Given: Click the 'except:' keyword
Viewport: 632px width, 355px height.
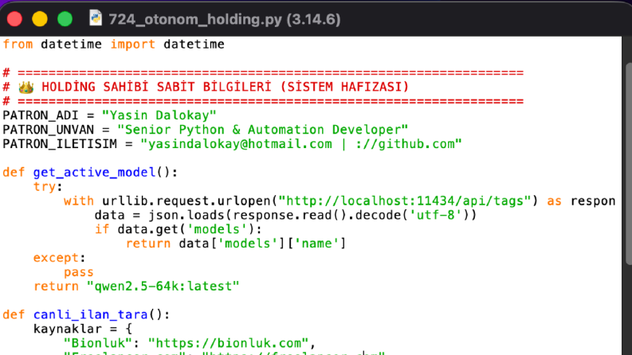Looking at the screenshot, I should point(59,258).
